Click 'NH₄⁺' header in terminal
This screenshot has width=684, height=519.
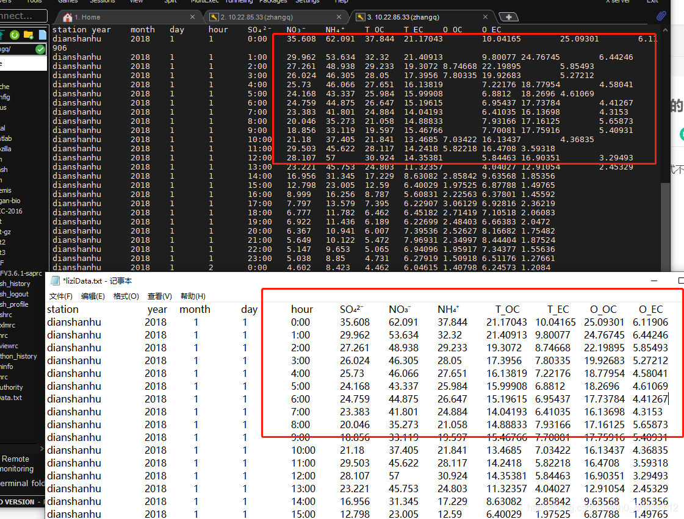tap(335, 30)
